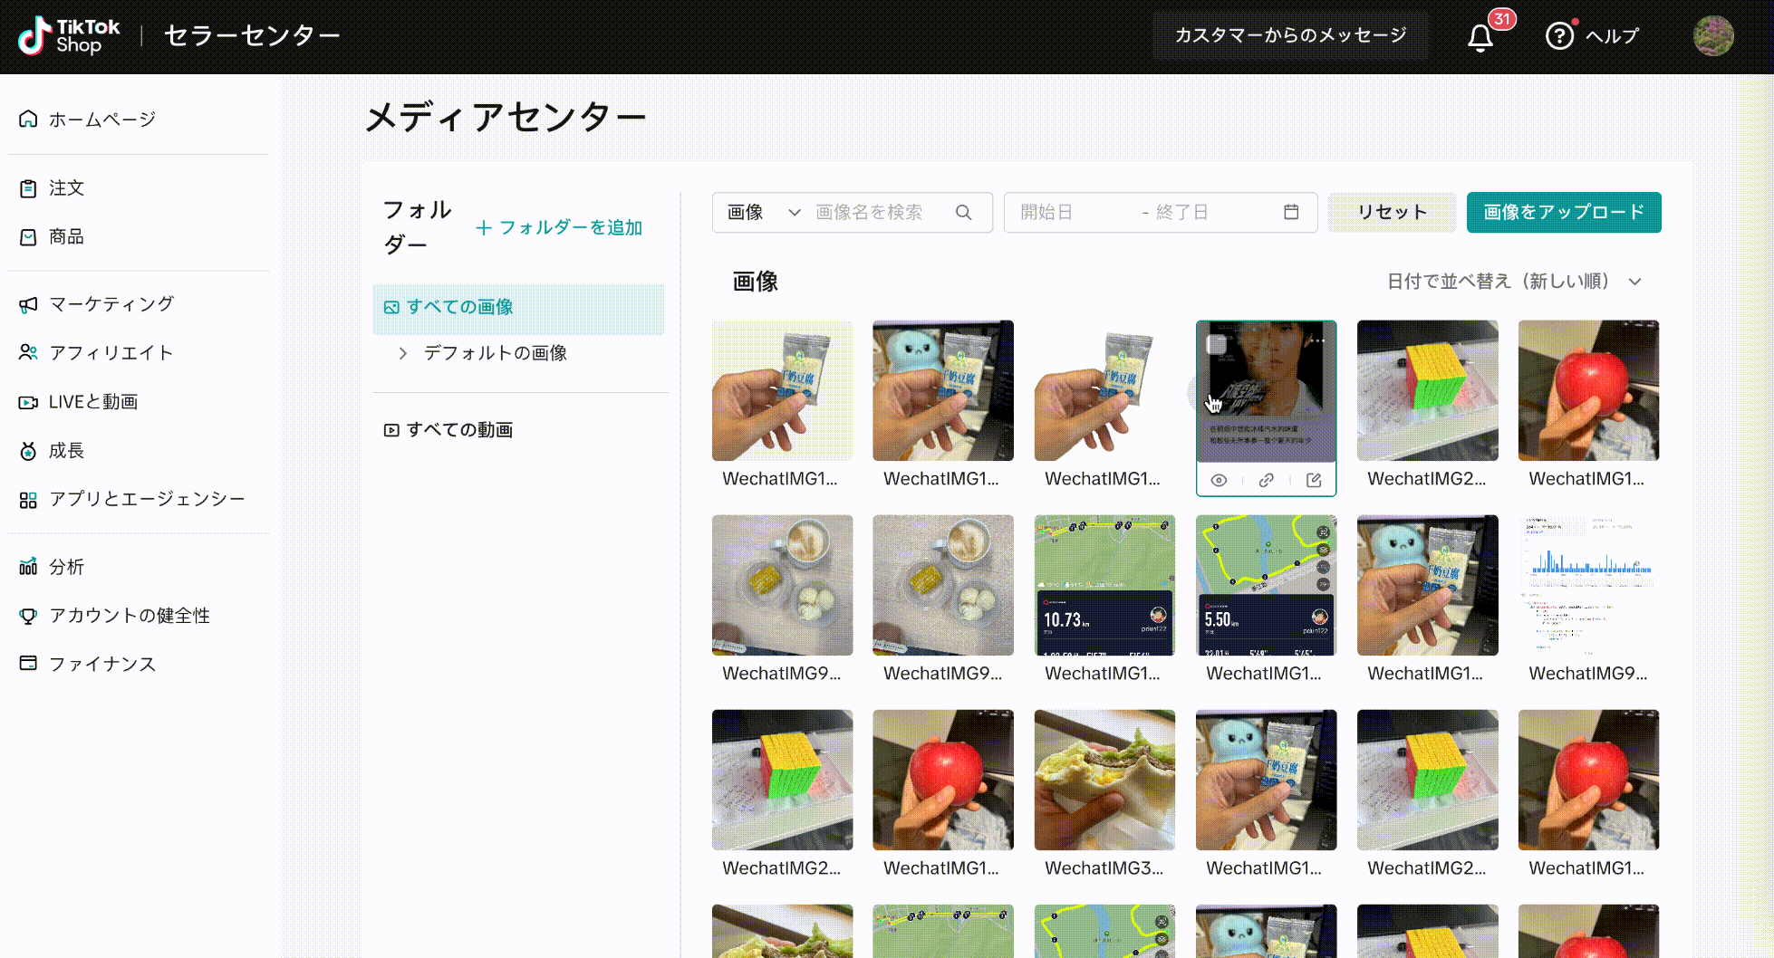Preview hovered image with eye icon
This screenshot has height=958, width=1774.
pyautogui.click(x=1219, y=480)
